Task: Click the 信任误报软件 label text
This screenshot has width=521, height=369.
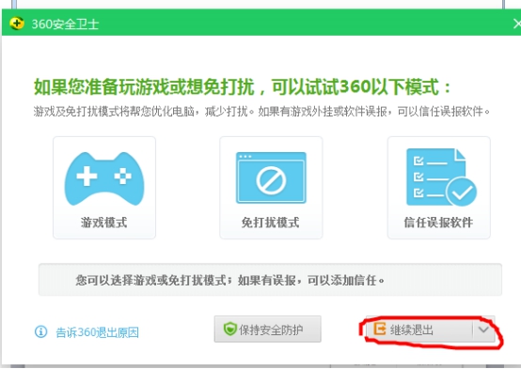Action: [438, 223]
